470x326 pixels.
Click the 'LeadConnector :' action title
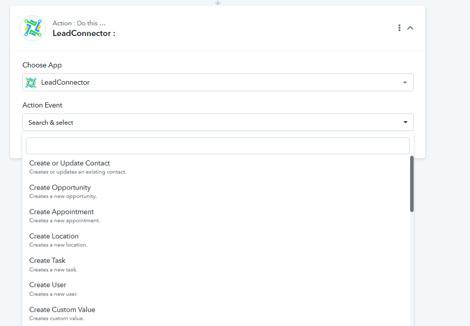(x=84, y=33)
